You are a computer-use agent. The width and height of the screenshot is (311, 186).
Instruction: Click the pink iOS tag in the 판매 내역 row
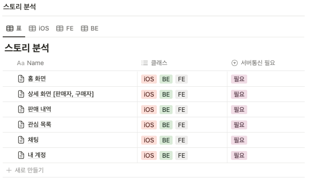(149, 110)
